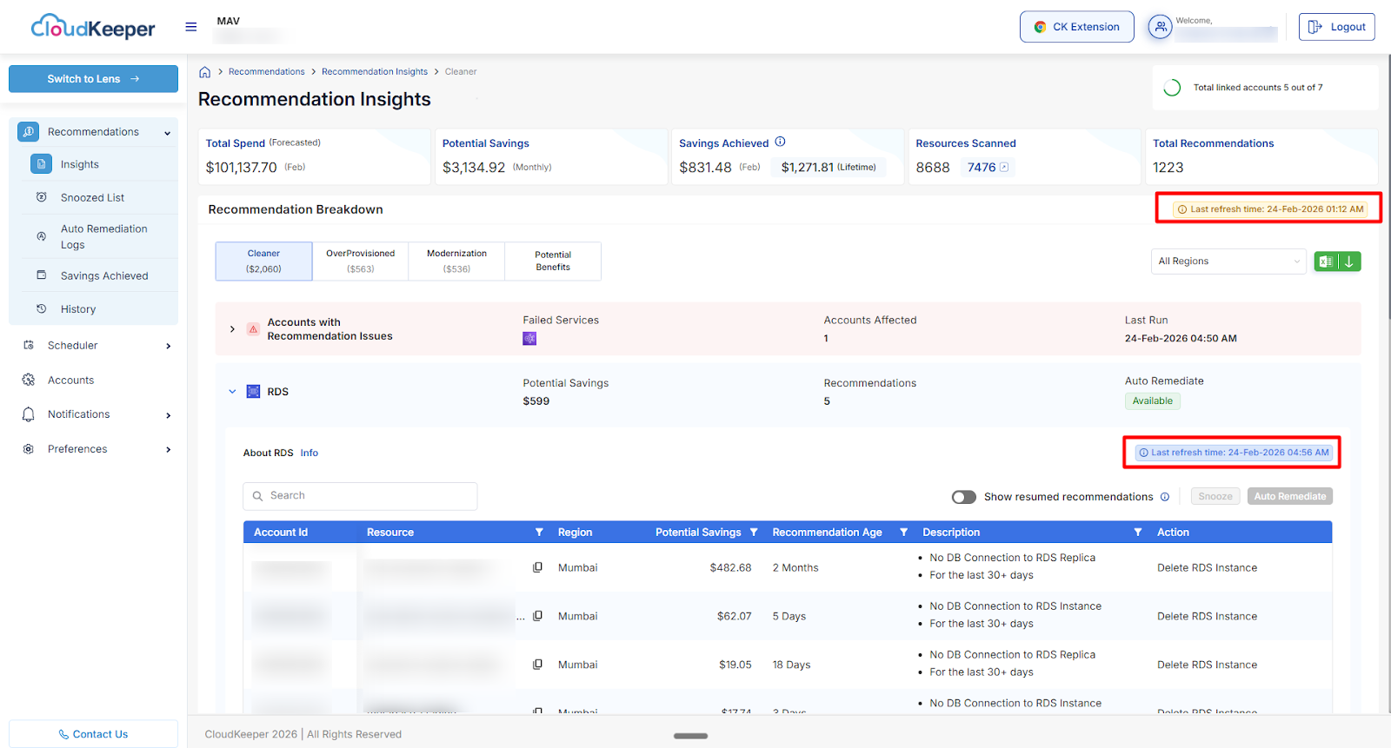Open the About RDS Info link
The width and height of the screenshot is (1391, 748).
pos(309,453)
